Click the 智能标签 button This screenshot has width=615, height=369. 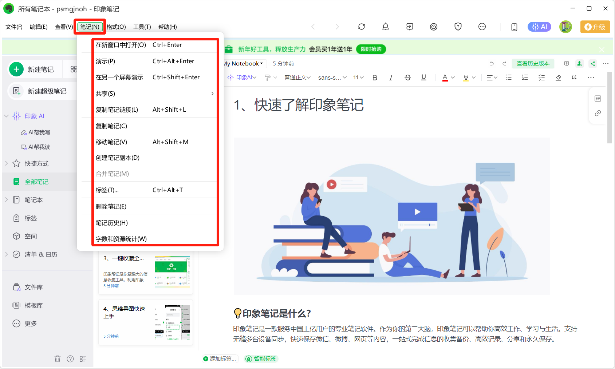tap(261, 359)
